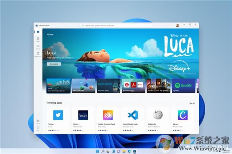Click the search box in Store title bar

tap(116, 25)
